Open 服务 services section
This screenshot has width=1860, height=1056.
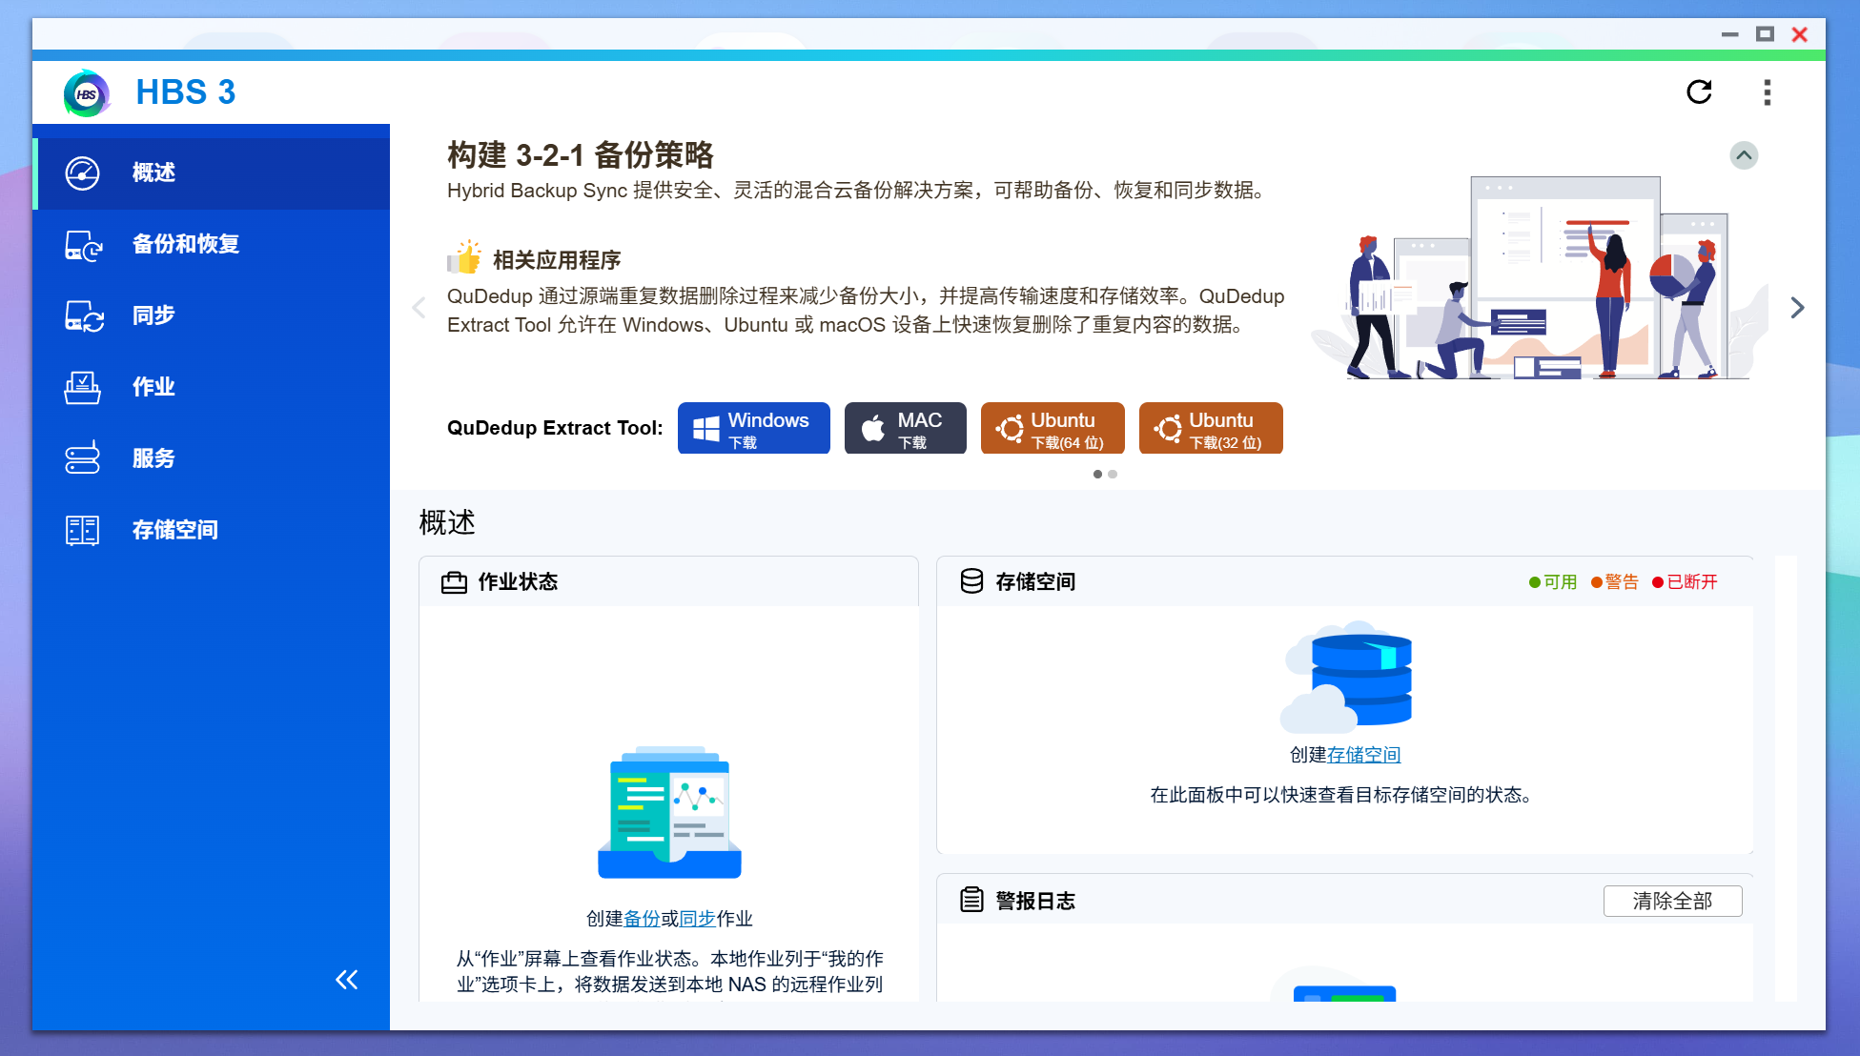pos(153,458)
